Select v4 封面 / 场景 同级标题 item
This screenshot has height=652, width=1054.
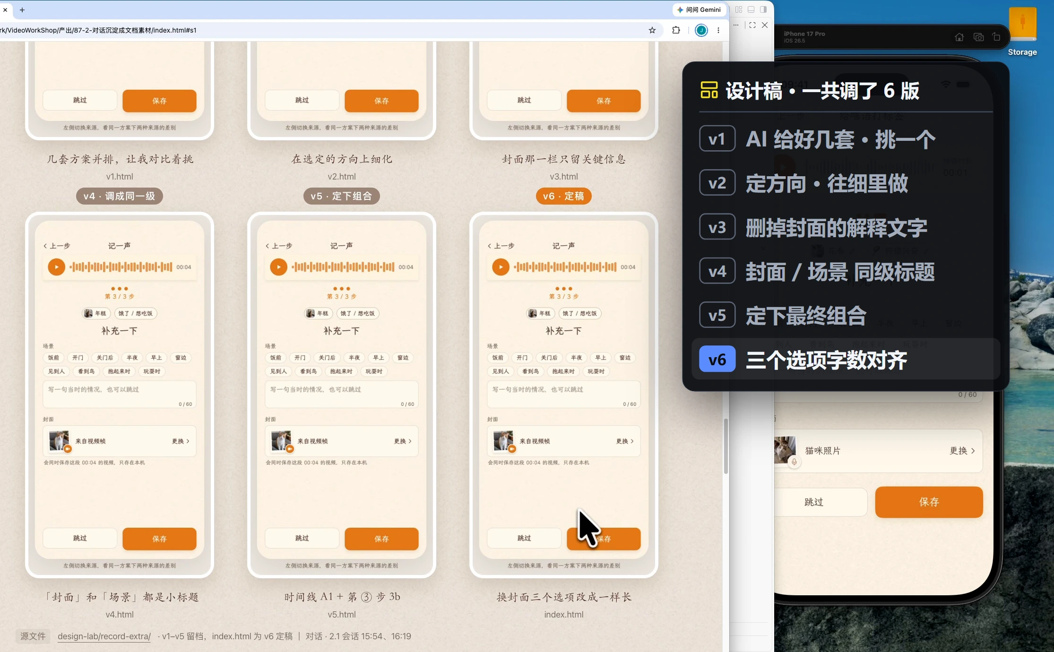(x=846, y=271)
